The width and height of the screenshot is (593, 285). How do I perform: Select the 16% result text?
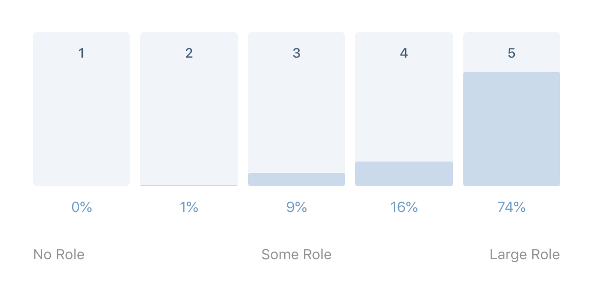[404, 207]
